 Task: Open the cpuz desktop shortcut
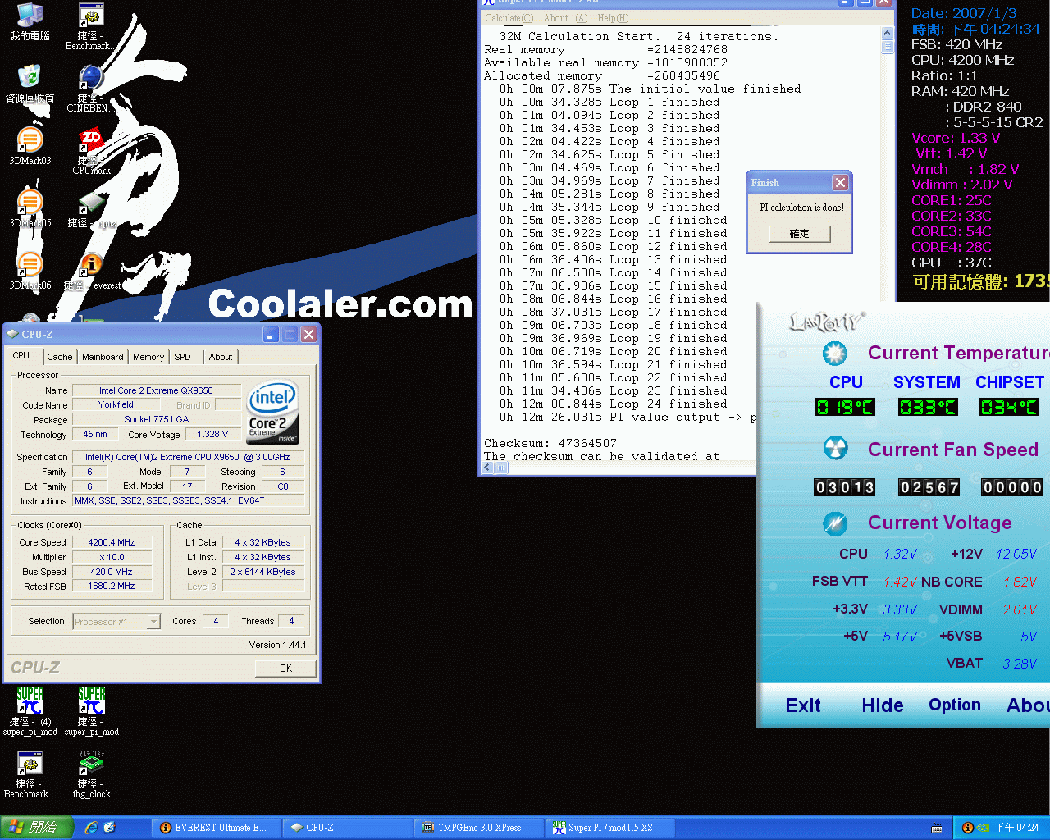pyautogui.click(x=91, y=210)
